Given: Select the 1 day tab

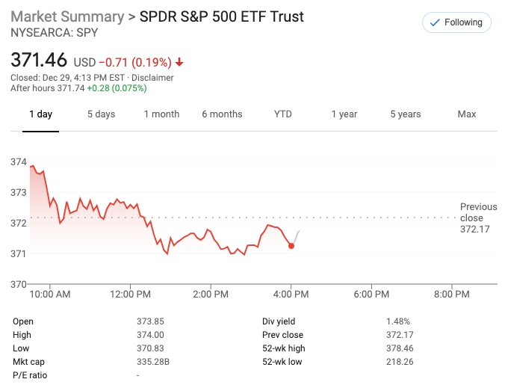Looking at the screenshot, I should [40, 114].
